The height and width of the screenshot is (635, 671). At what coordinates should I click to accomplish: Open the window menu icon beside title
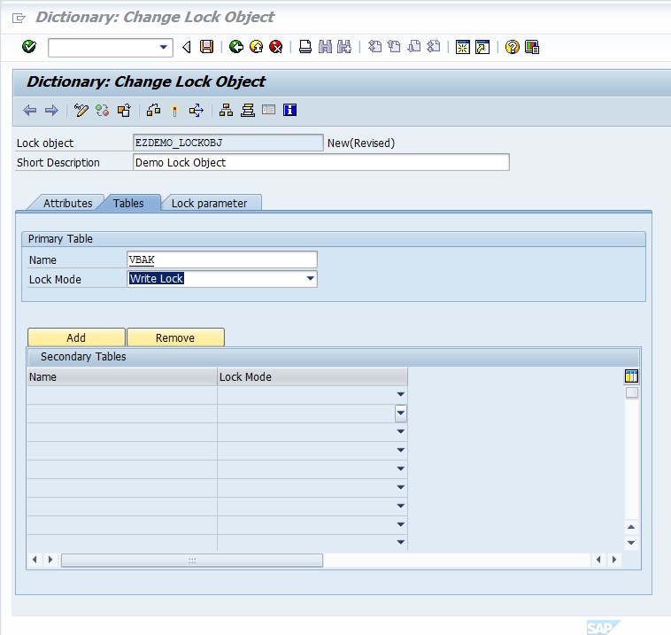(19, 18)
